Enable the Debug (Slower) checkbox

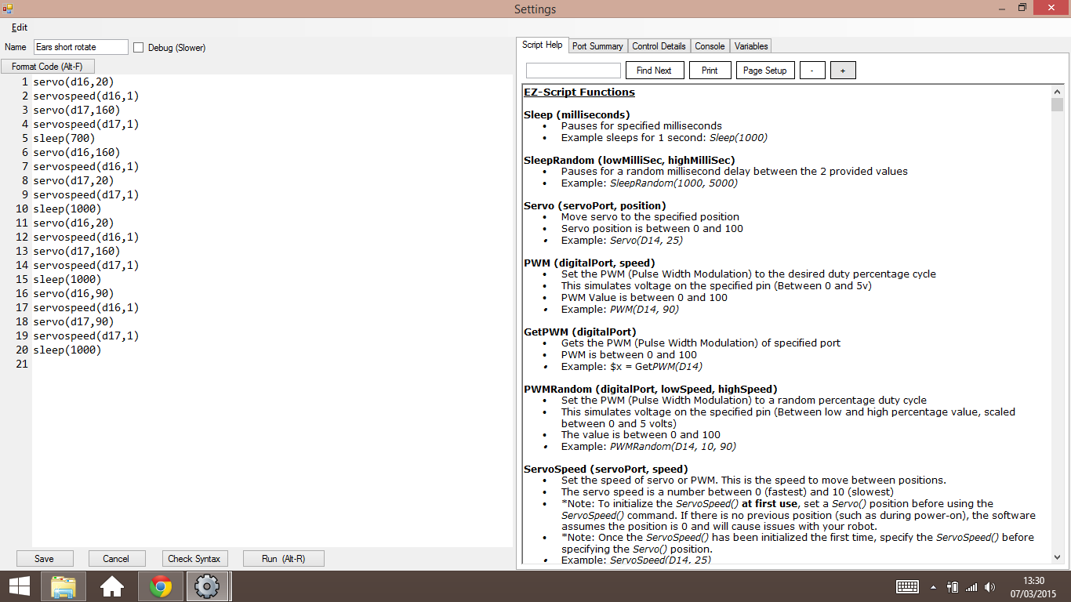(138, 46)
